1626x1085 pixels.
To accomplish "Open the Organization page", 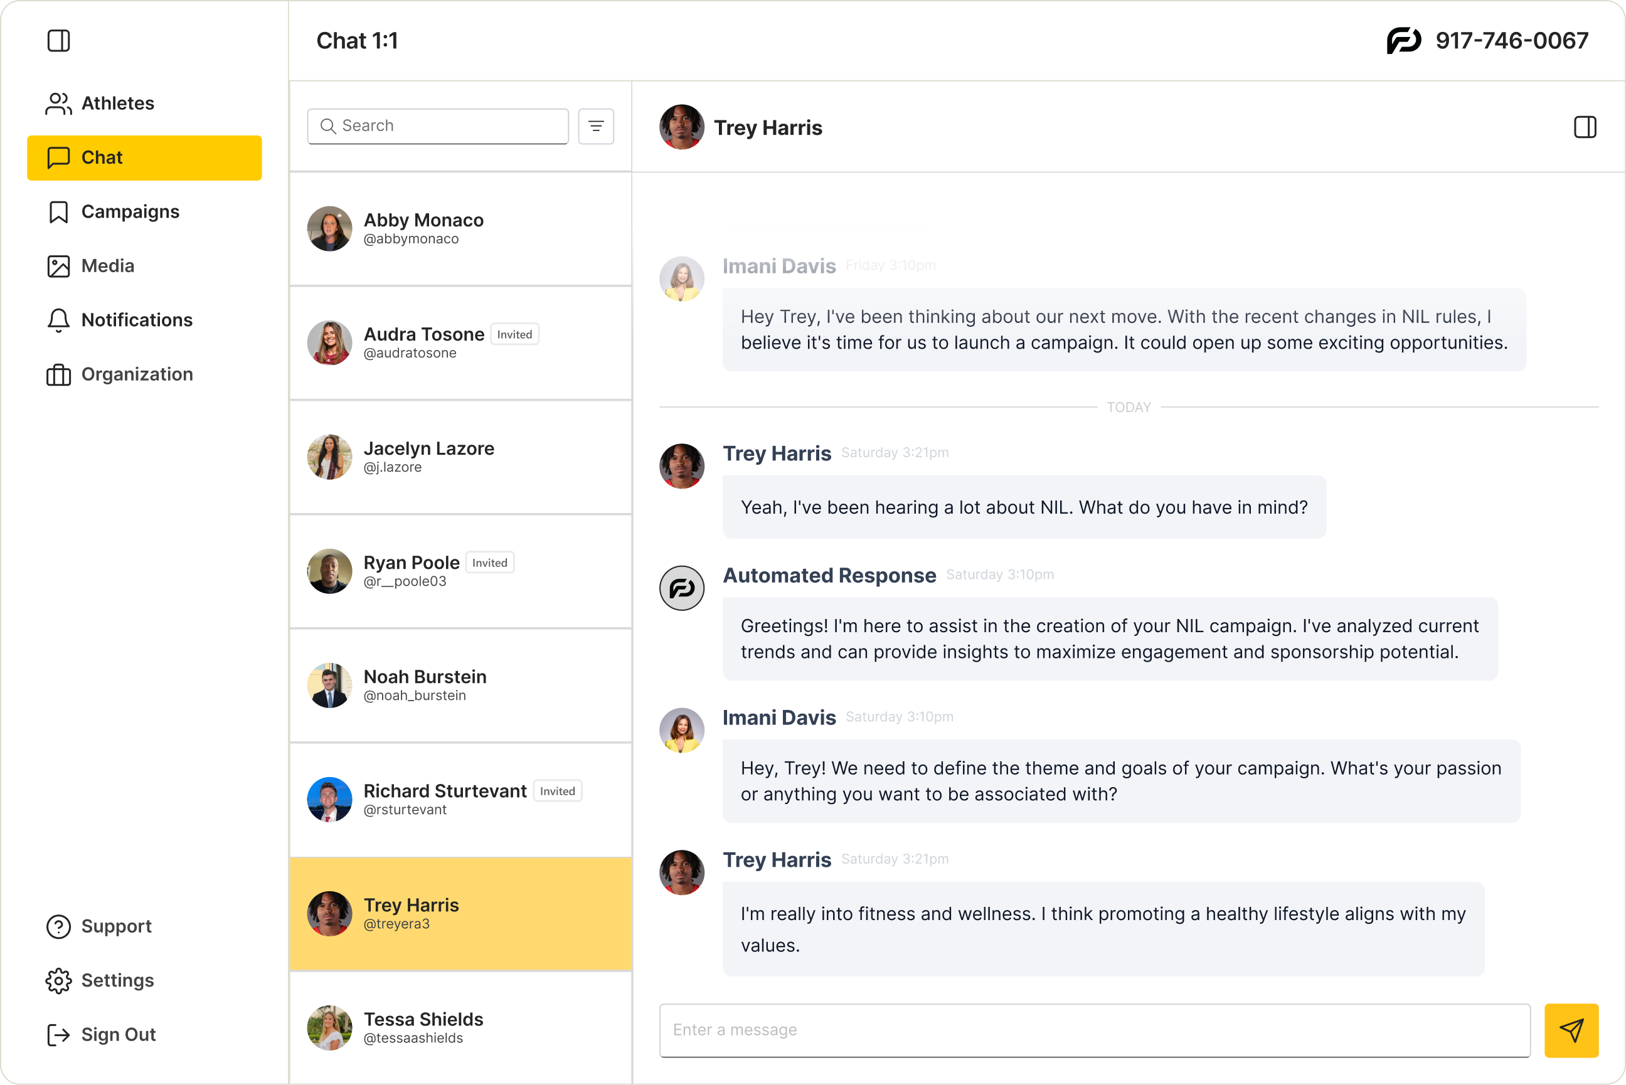I will [144, 374].
